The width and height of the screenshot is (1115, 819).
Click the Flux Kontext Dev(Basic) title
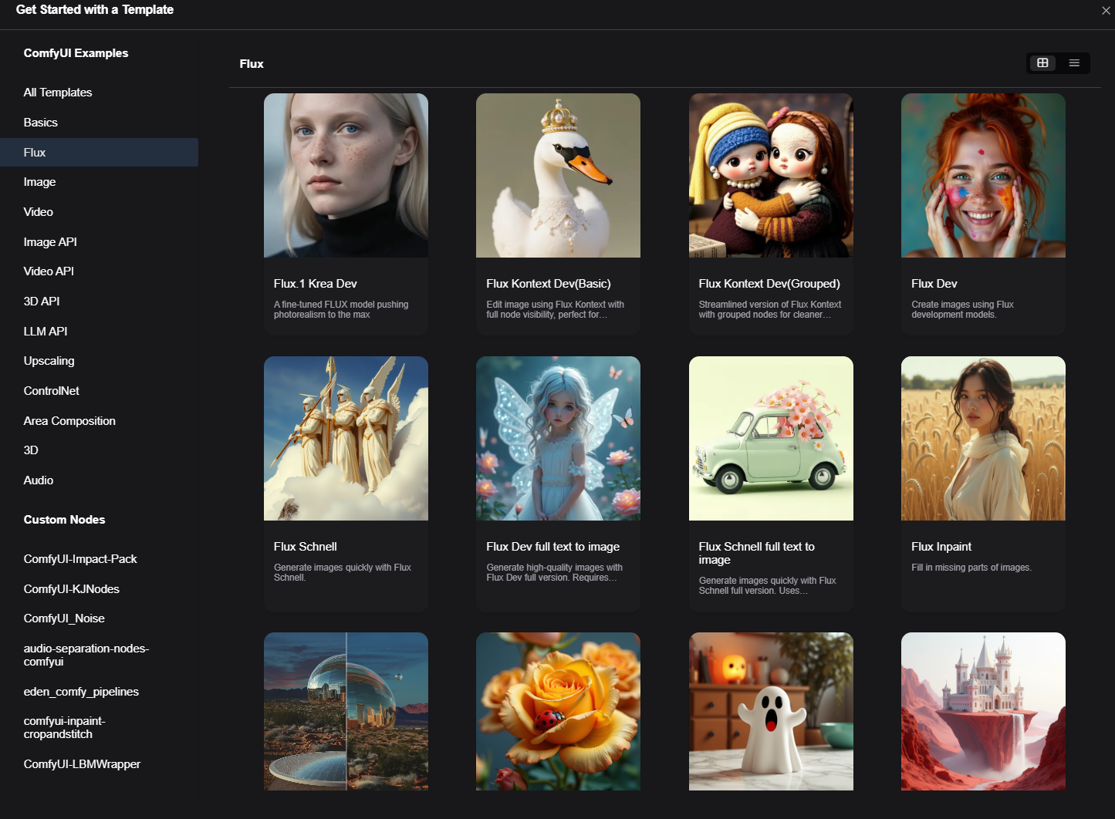549,284
